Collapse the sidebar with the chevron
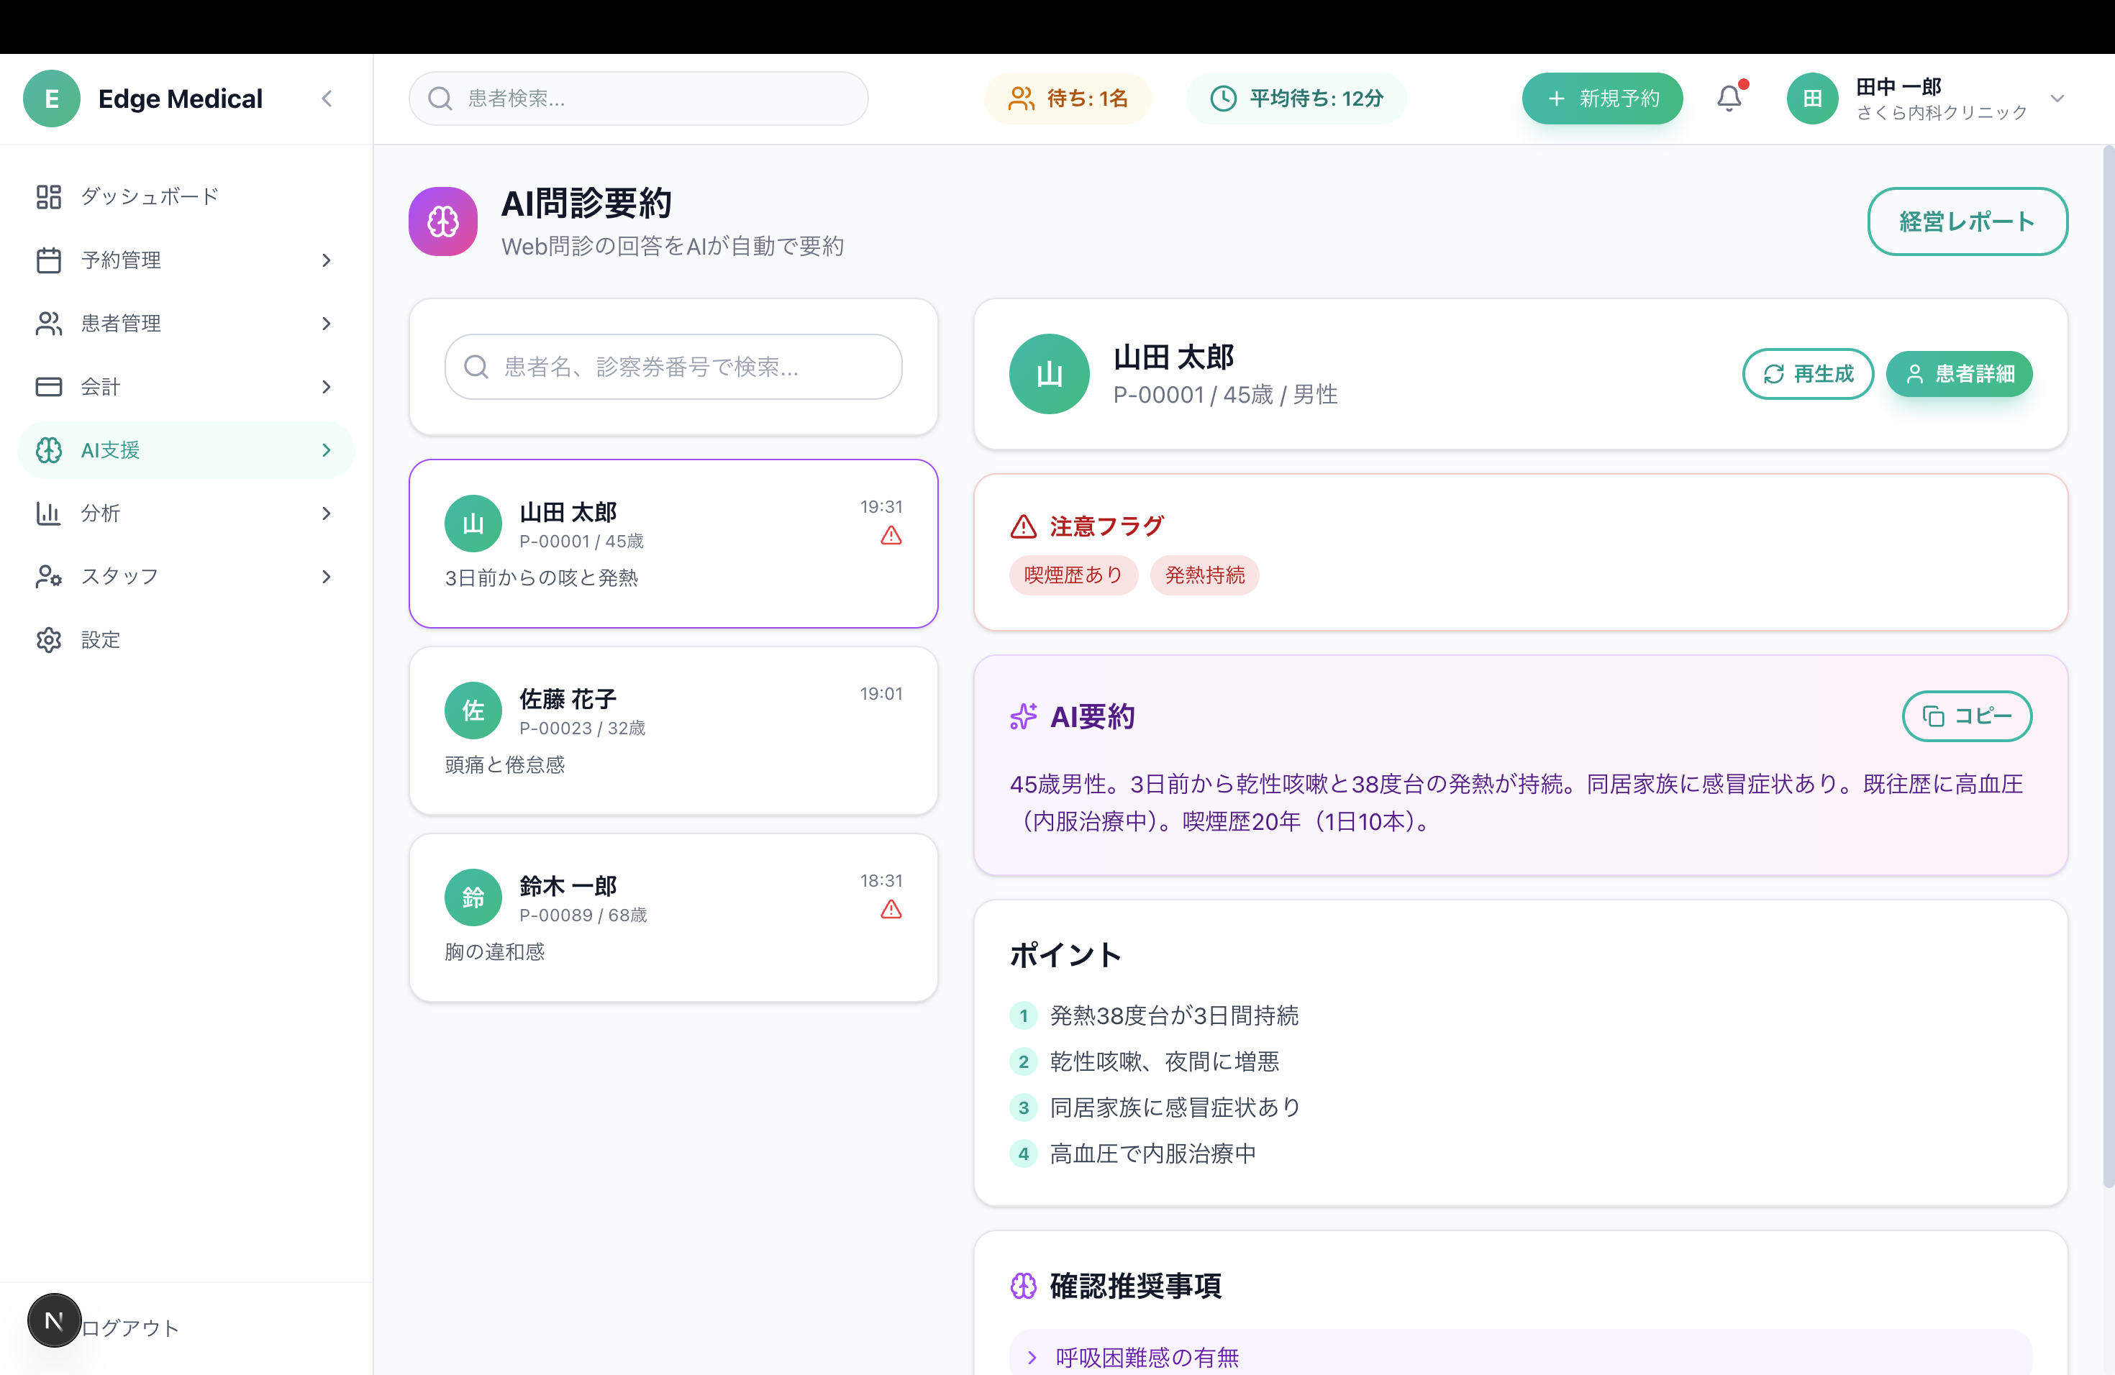The height and width of the screenshot is (1375, 2115). (327, 98)
